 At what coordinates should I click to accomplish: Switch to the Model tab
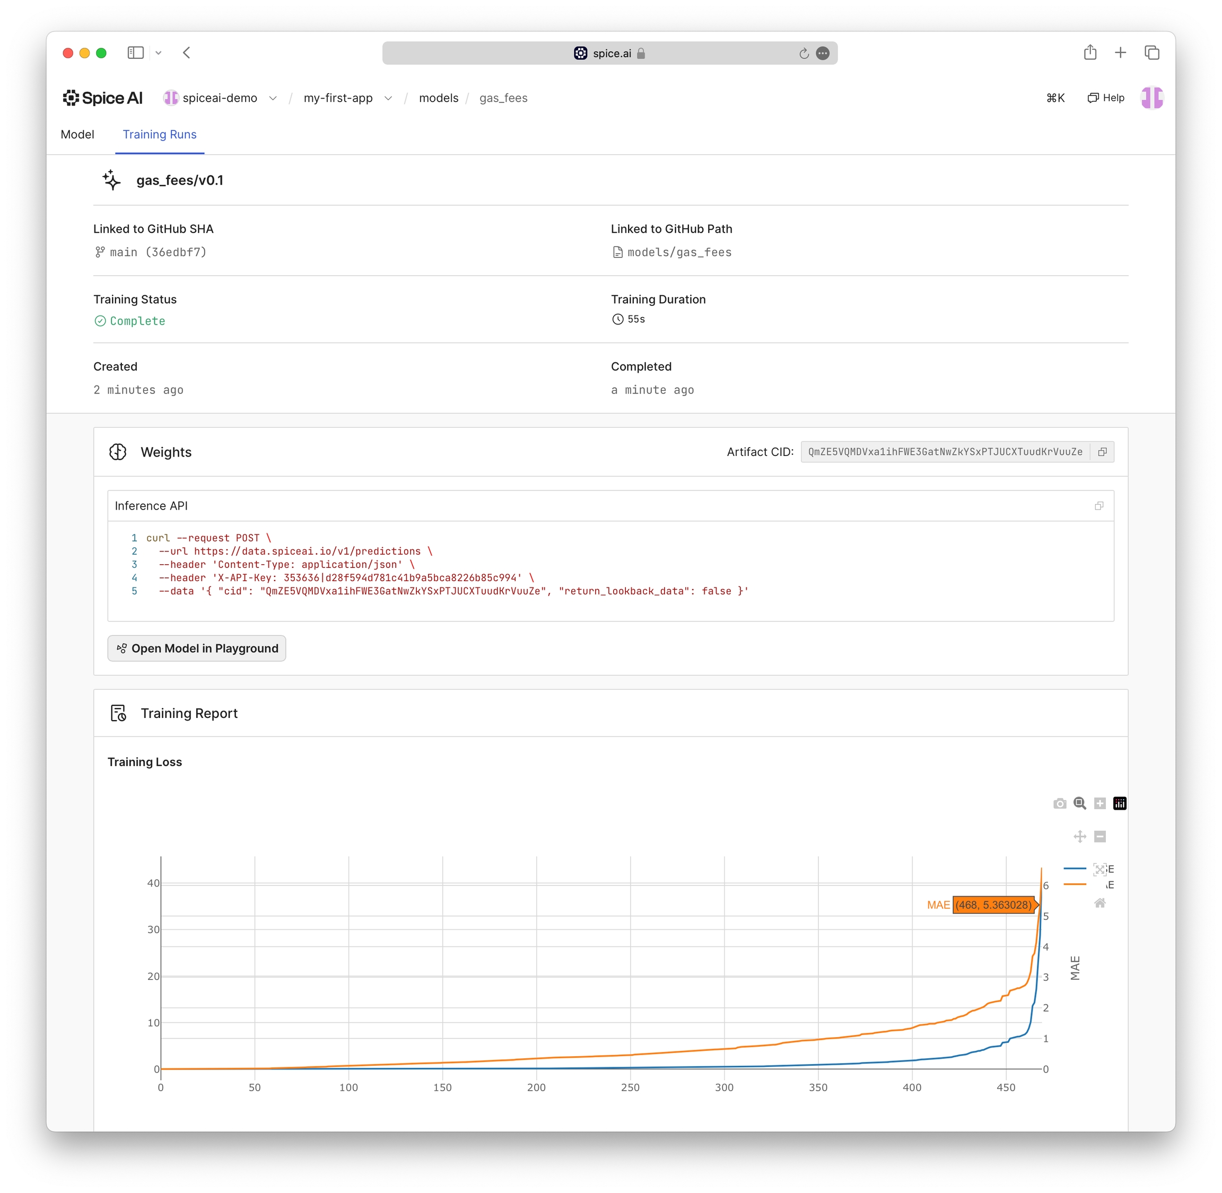(77, 134)
